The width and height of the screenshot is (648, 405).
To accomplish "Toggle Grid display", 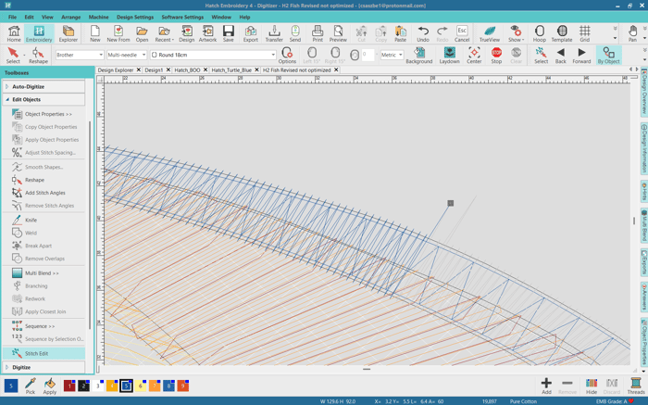I will [584, 33].
